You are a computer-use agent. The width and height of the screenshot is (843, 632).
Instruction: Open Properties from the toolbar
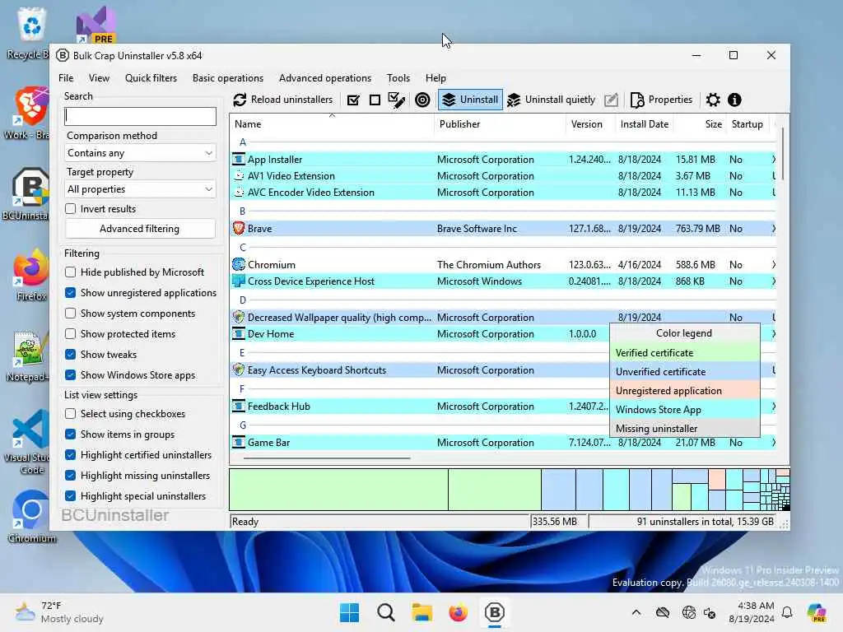pos(661,100)
